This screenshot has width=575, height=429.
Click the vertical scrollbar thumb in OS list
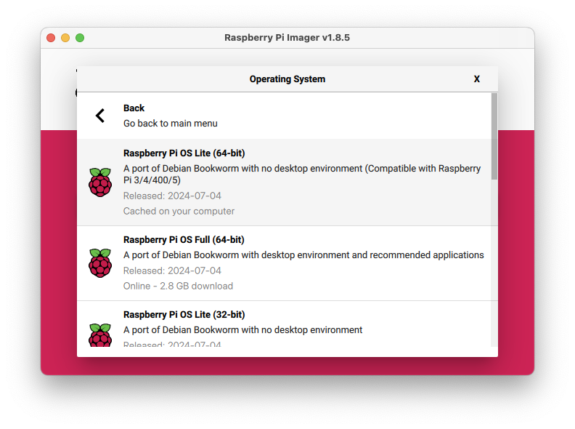tap(494, 136)
